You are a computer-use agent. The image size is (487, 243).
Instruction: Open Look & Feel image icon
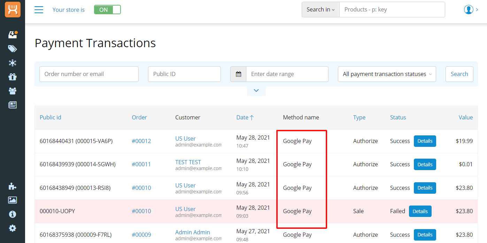click(13, 200)
